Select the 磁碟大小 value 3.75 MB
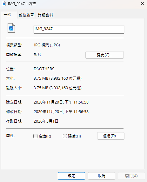The height and width of the screenshot is (182, 147). click(x=57, y=88)
